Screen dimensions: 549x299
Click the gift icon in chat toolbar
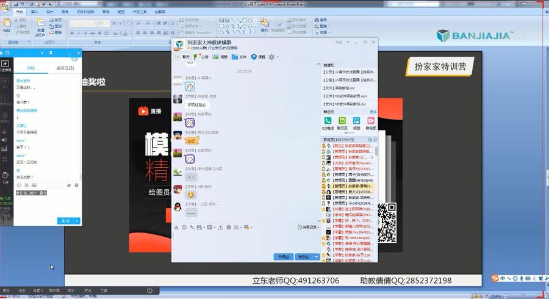point(229,227)
